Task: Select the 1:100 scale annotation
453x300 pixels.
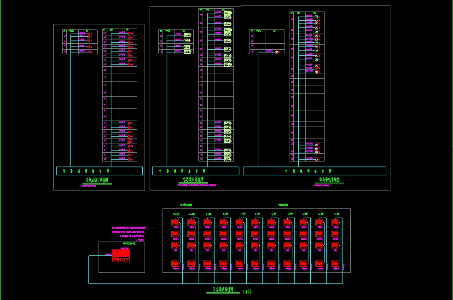Action: [x=247, y=292]
